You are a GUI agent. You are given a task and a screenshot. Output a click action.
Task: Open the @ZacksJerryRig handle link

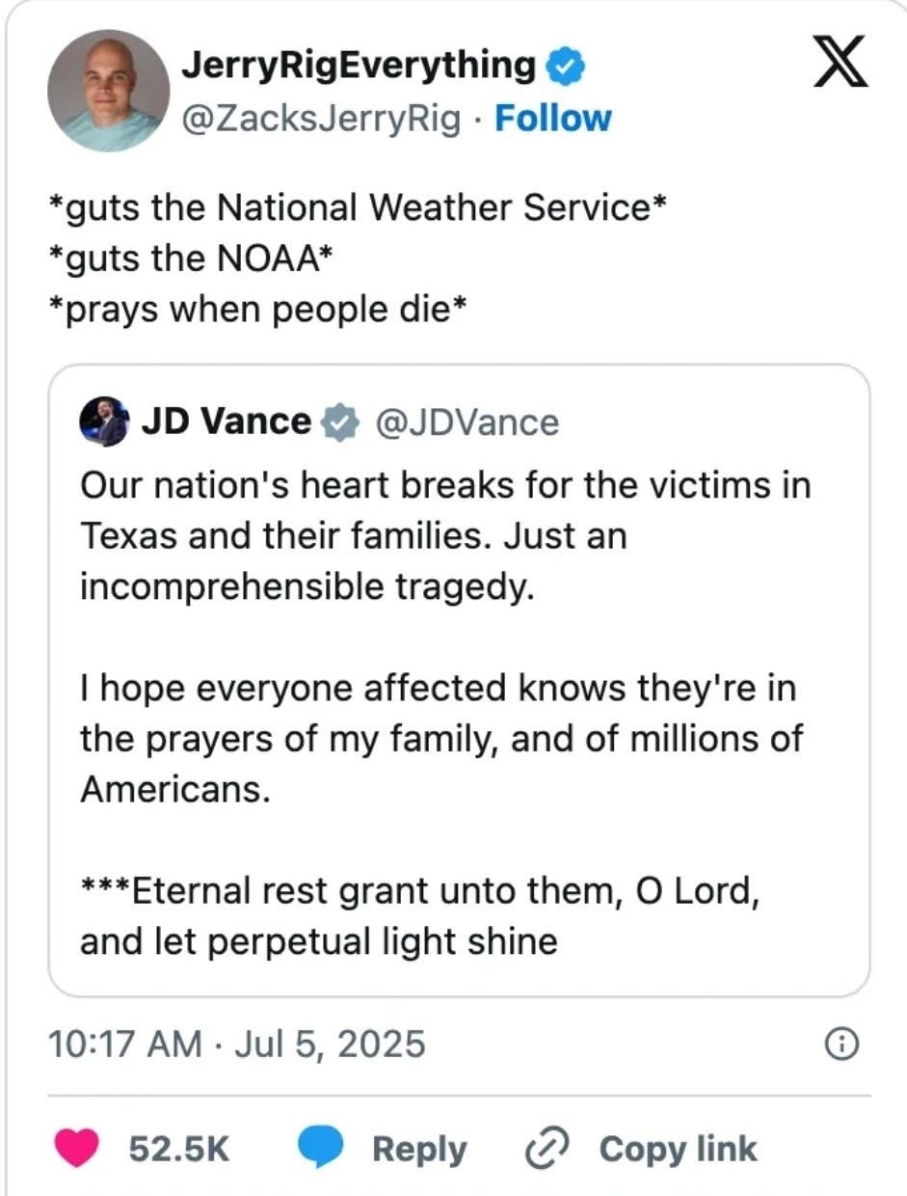(x=321, y=119)
